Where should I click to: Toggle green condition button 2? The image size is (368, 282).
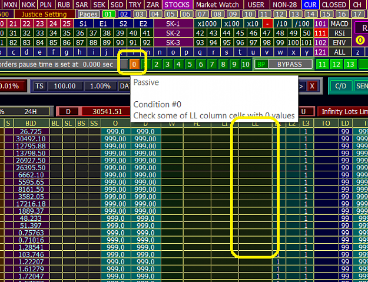(x=156, y=64)
